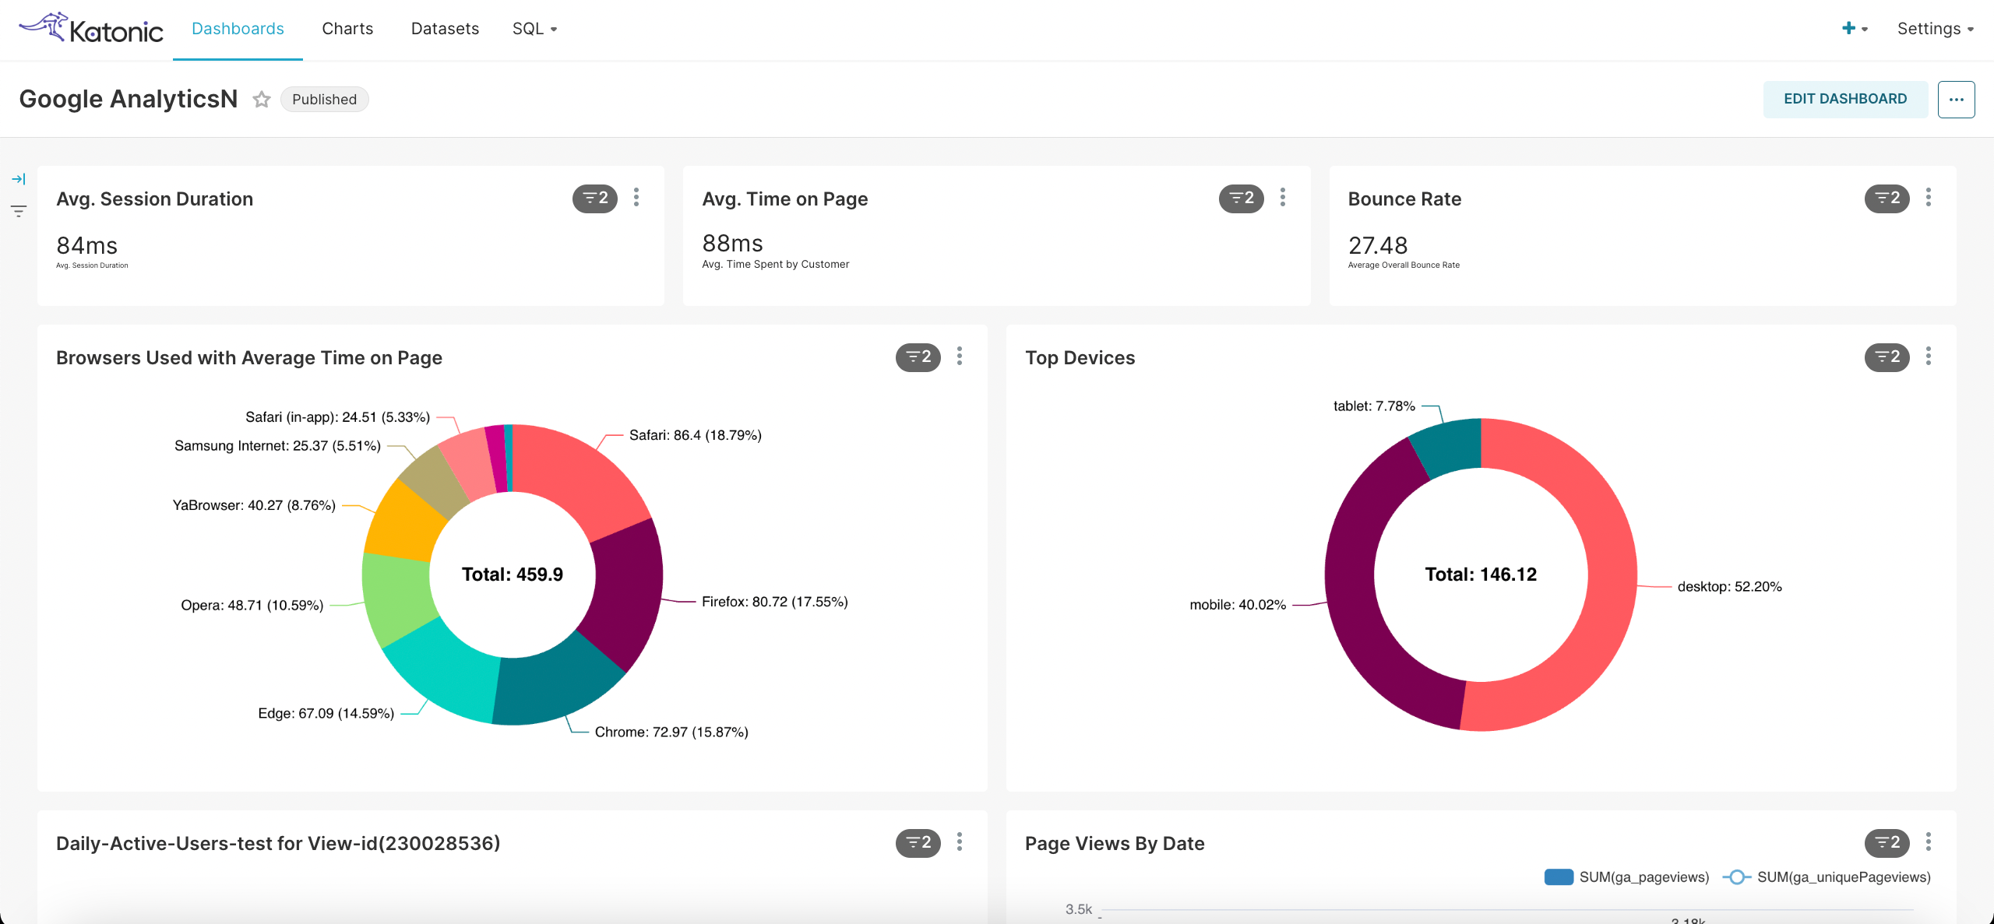Click the 'Samsung Internet: 25.37 (5.51%)' label
The width and height of the screenshot is (1994, 924).
(x=277, y=446)
